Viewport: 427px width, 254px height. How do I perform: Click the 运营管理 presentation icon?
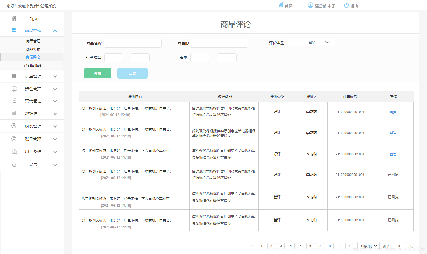point(14,89)
